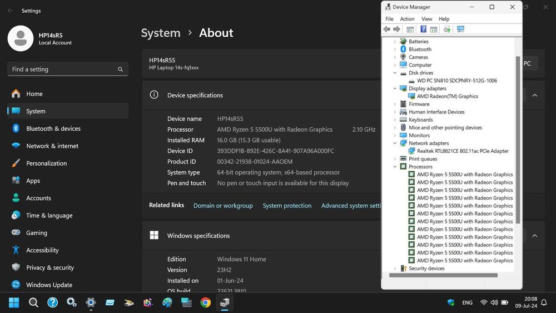Click the search magnifier in Find a setting

[120, 69]
